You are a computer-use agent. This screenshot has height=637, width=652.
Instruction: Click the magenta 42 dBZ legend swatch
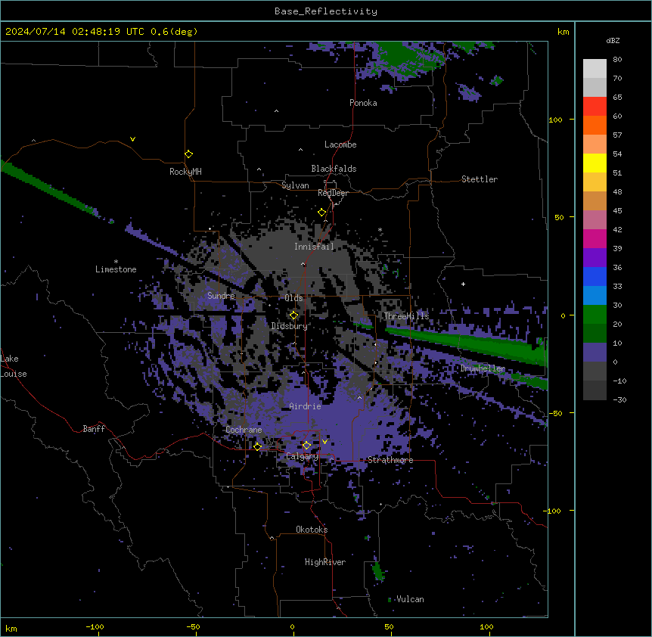tap(595, 238)
